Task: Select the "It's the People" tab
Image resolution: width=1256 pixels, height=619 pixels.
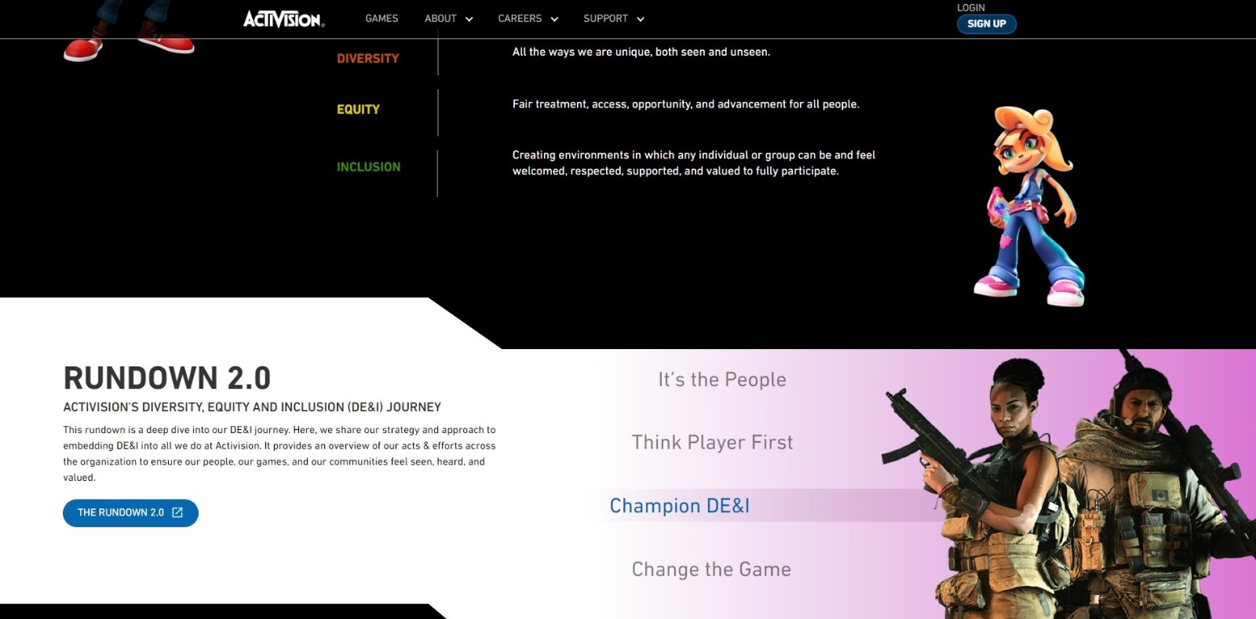Action: pyautogui.click(x=721, y=380)
